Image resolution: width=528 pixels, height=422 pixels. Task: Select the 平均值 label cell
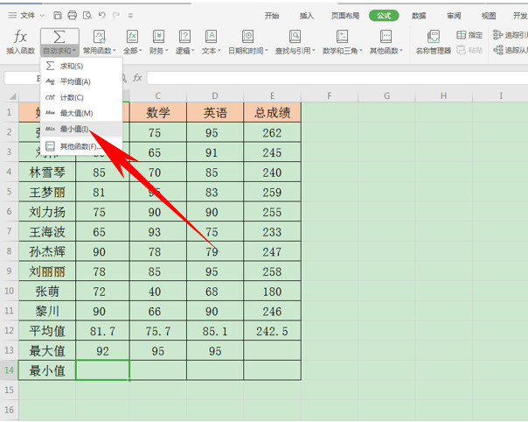point(47,331)
